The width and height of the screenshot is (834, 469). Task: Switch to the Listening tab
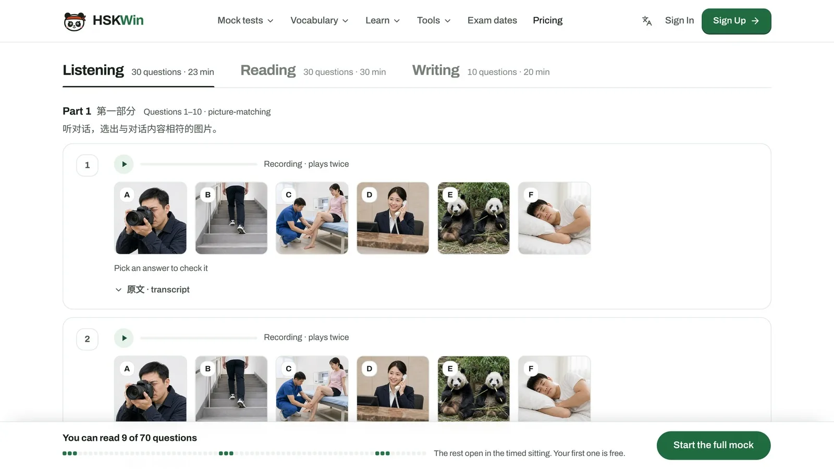pos(138,71)
